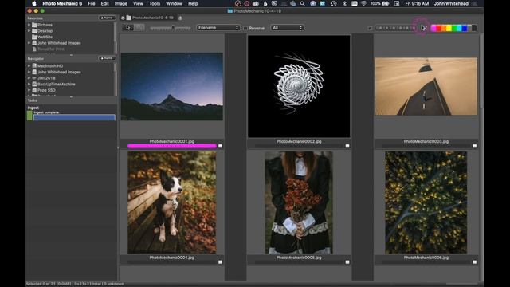This screenshot has width=510, height=287.
Task: Click the Toned for Print item
Action: tap(51, 49)
